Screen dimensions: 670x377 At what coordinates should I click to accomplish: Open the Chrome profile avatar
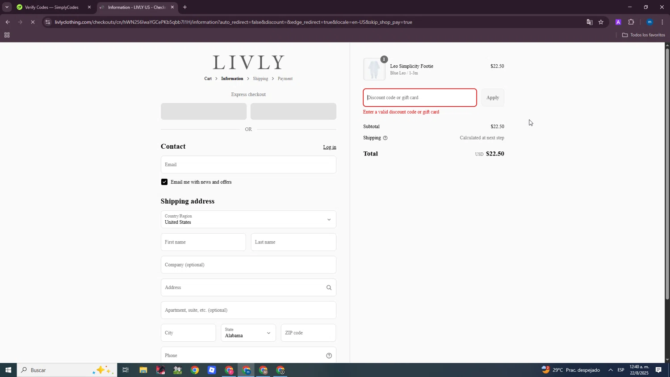[650, 22]
